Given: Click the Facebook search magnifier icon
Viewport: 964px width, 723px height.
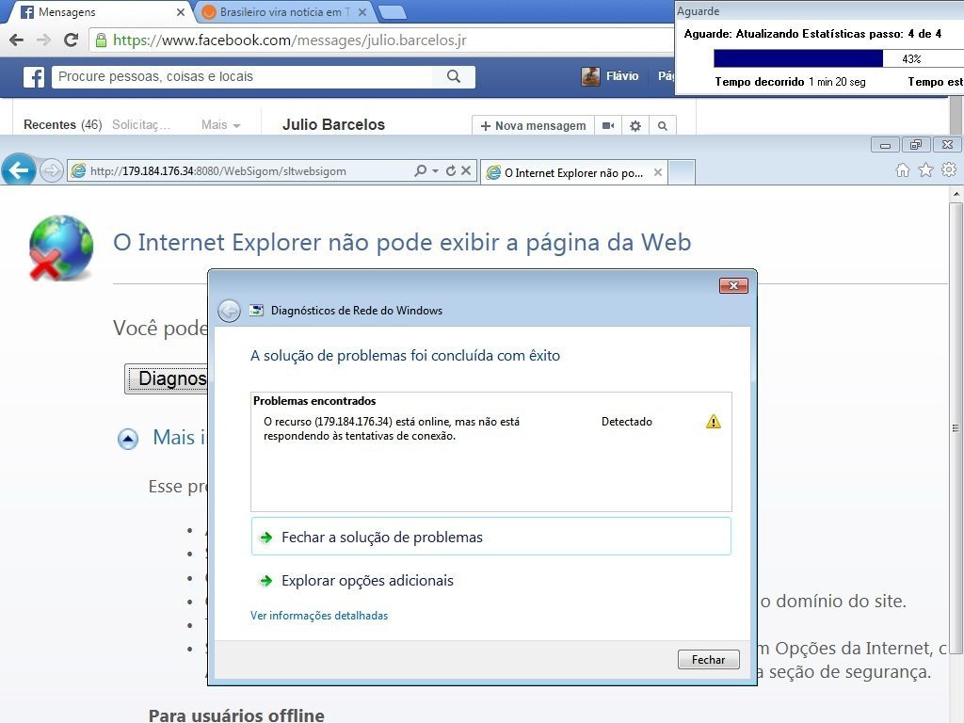Looking at the screenshot, I should point(454,76).
